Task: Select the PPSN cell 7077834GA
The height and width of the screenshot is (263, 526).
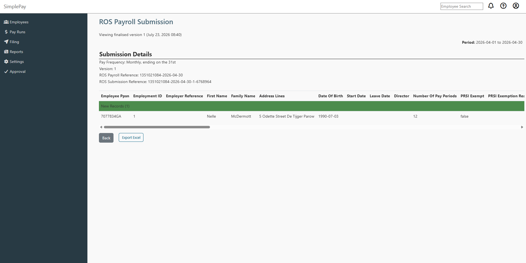Action: coord(111,116)
